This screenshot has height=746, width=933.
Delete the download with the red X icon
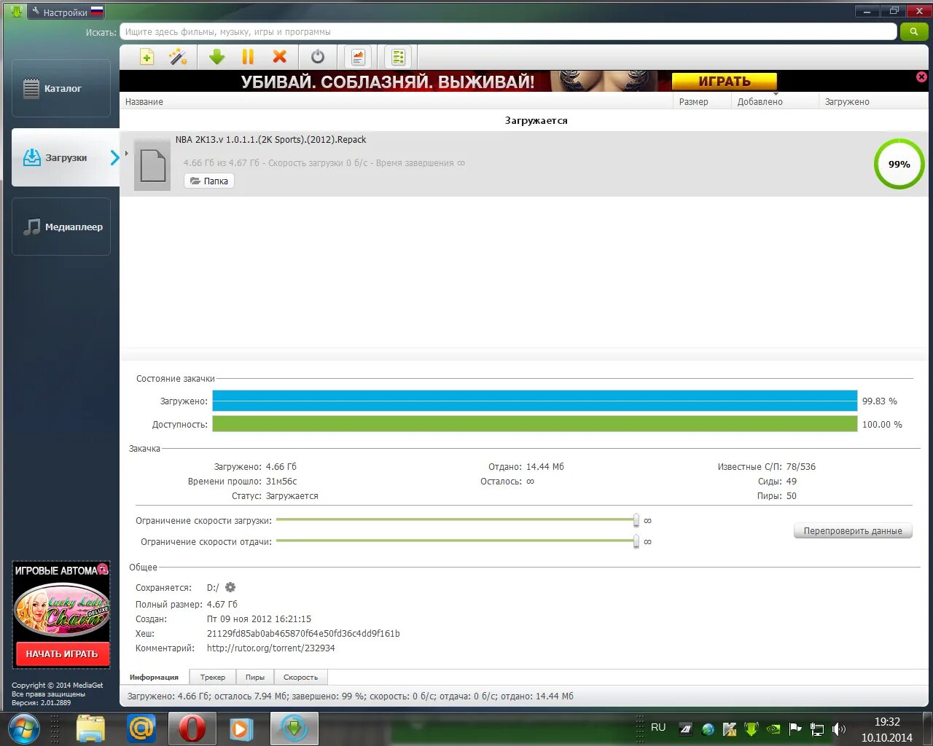[x=279, y=57]
